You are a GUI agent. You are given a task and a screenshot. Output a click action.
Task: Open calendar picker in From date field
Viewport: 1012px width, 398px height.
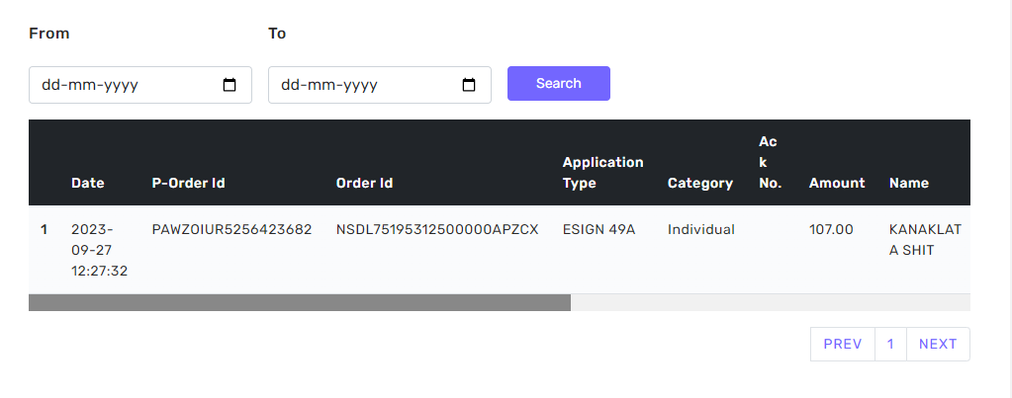[230, 85]
